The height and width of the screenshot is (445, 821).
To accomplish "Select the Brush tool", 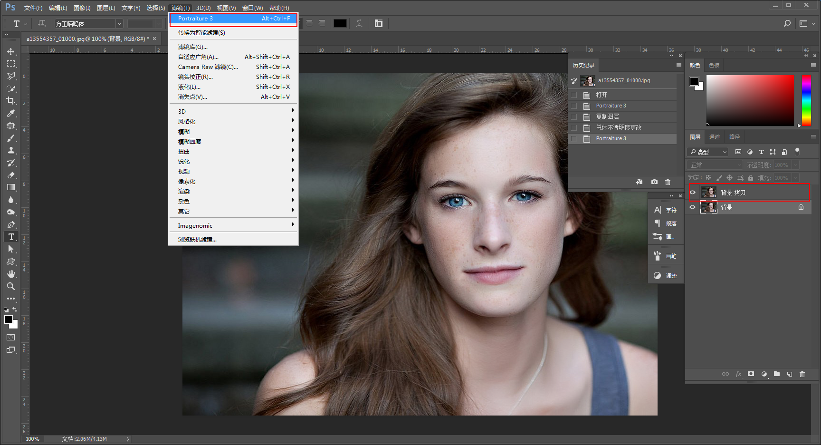I will 11,138.
